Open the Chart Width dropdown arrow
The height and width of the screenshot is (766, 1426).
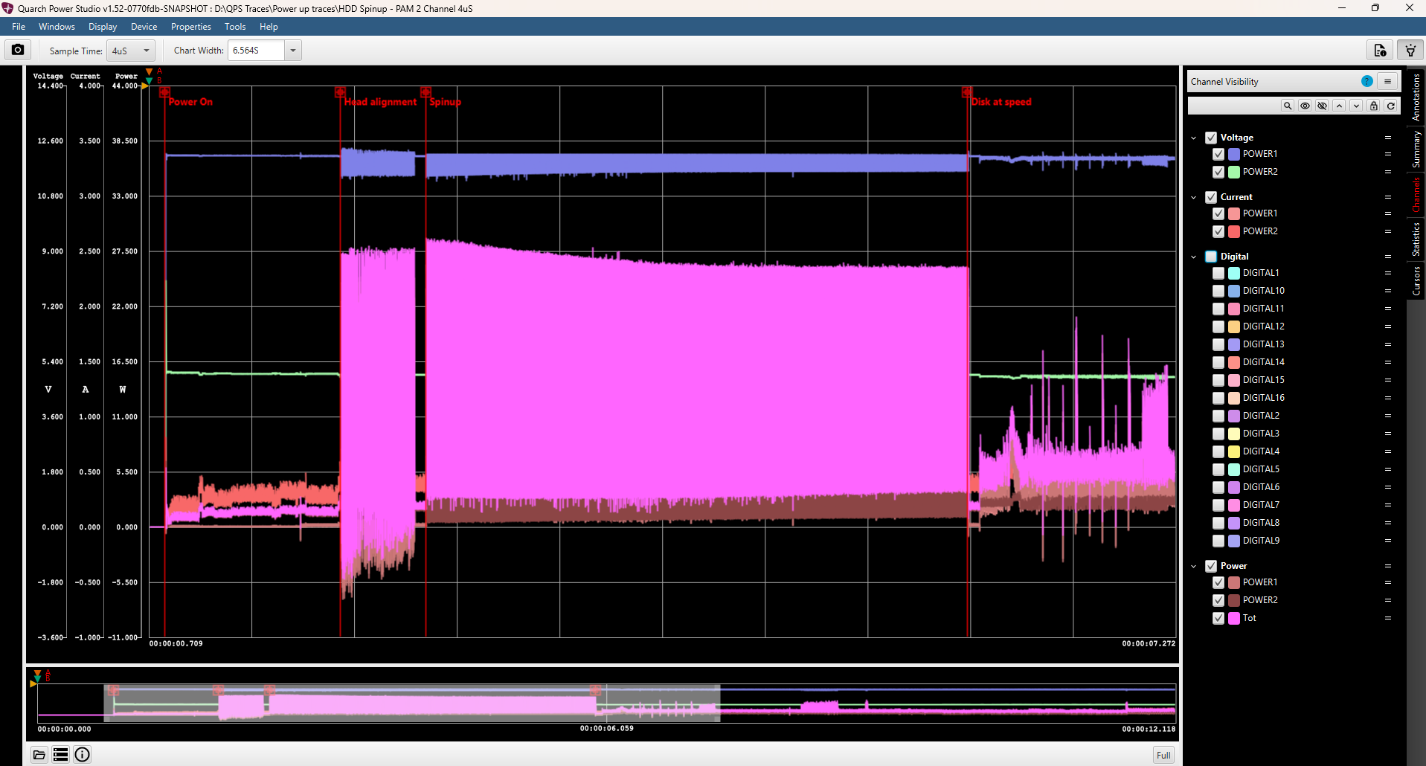click(x=293, y=51)
